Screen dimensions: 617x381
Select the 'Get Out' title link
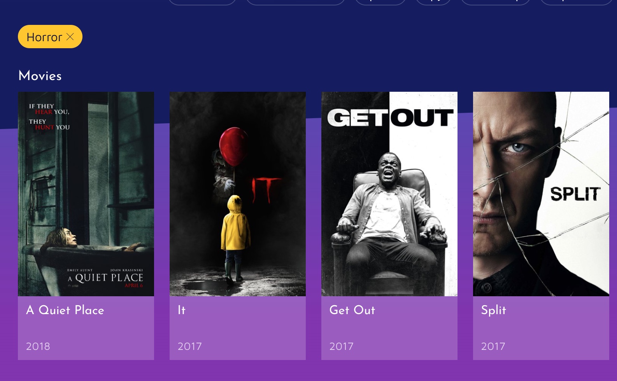[352, 310]
